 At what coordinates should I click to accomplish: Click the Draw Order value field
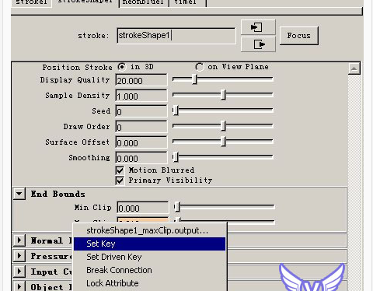pyautogui.click(x=141, y=127)
